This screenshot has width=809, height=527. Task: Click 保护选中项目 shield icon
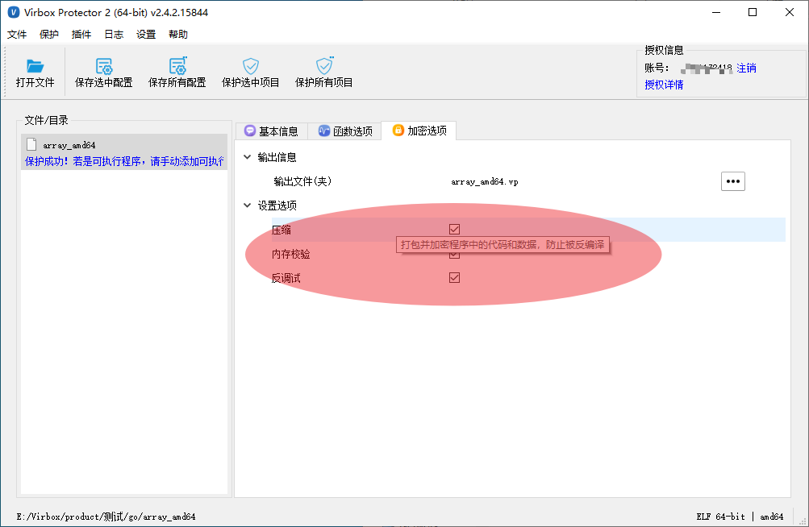251,66
